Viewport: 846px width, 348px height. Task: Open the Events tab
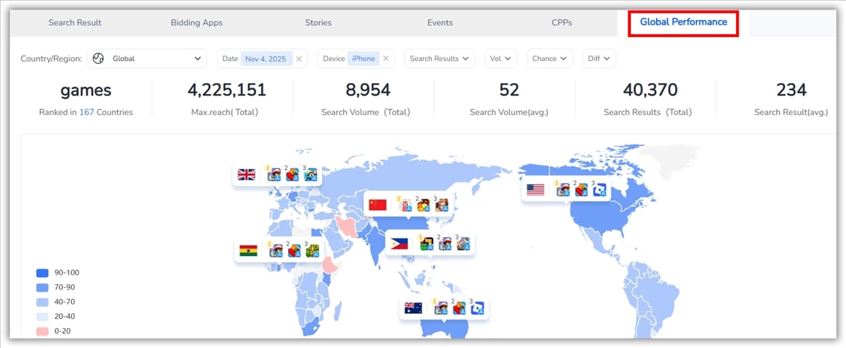440,23
